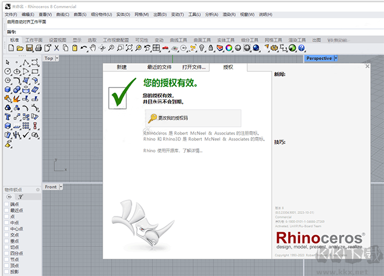This screenshot has width=384, height=276.
Task: Switch to the 实体工具 toolbar tab
Action: click(x=226, y=40)
